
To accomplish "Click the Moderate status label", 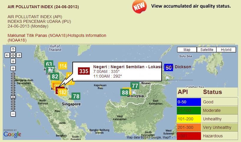I will point(212,110).
